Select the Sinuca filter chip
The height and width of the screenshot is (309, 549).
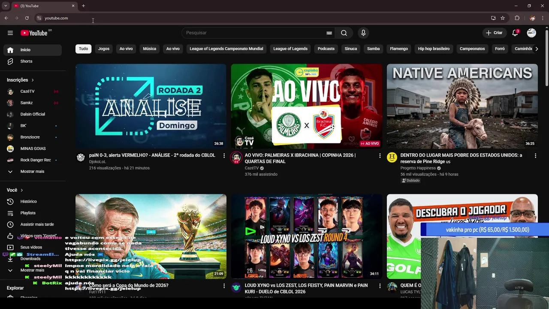click(351, 49)
